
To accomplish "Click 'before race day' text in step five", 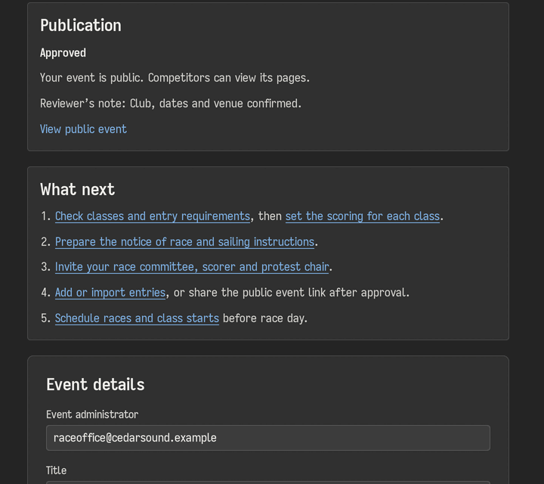I will 264,318.
